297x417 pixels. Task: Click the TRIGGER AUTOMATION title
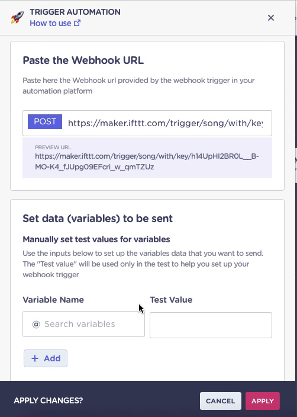(x=75, y=12)
